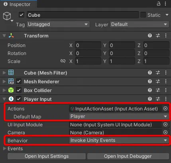Click the Cube GameObject icon selector

point(8,17)
